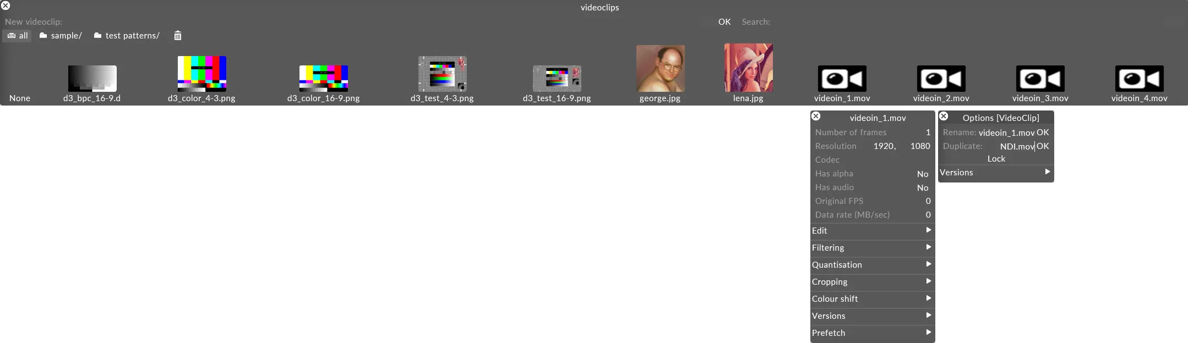
Task: Click the Lock button
Action: click(x=996, y=159)
